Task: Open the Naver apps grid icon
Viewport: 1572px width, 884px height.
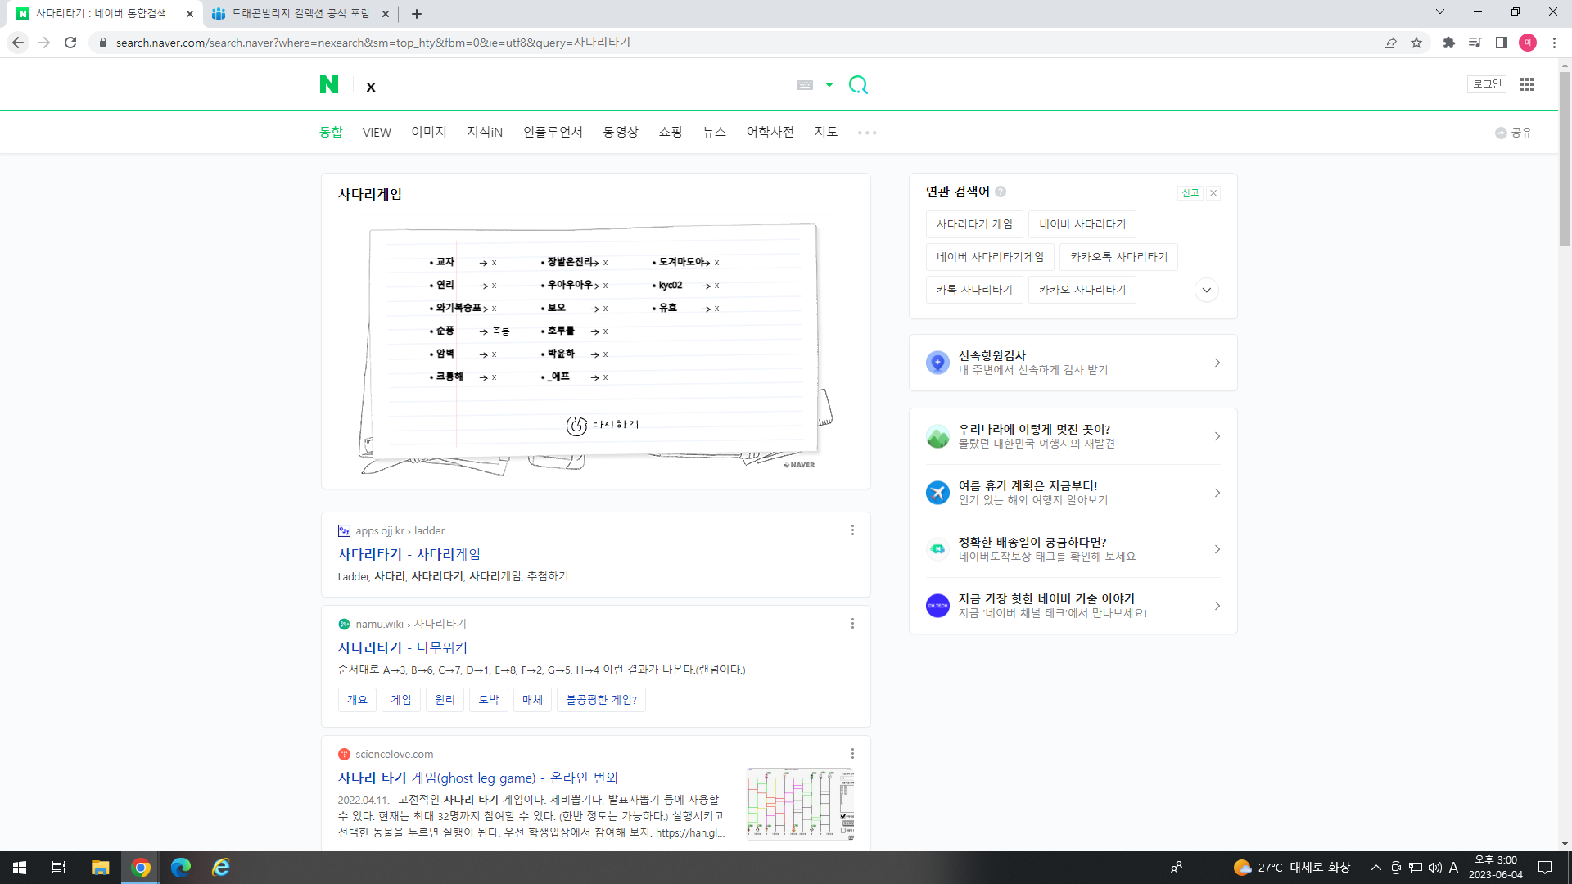Action: tap(1526, 84)
